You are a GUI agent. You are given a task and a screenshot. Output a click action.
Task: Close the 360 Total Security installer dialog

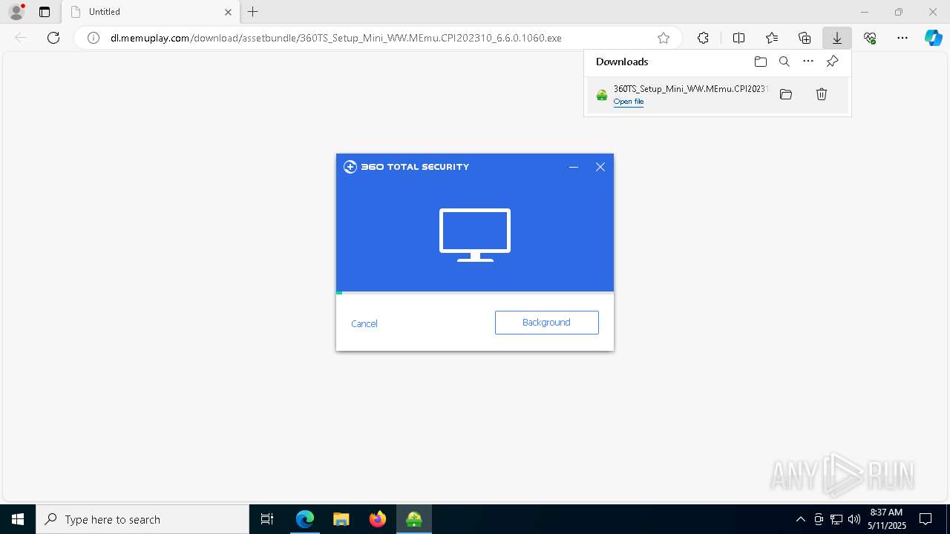[x=600, y=167]
